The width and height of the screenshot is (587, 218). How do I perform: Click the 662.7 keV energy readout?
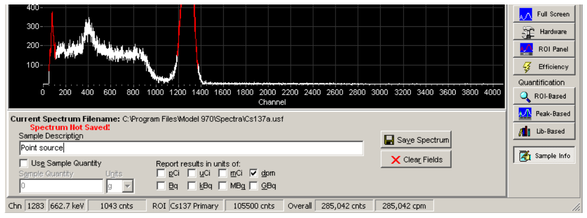(68, 206)
